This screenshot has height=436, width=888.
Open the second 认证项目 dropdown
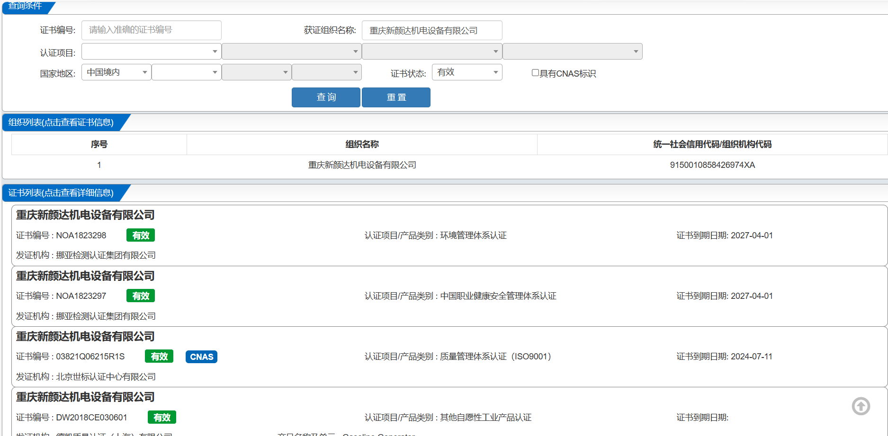point(292,51)
